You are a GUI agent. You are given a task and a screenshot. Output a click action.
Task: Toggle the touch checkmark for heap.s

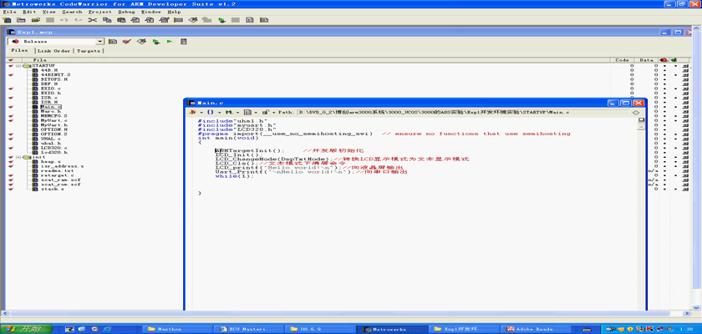[x=11, y=161]
